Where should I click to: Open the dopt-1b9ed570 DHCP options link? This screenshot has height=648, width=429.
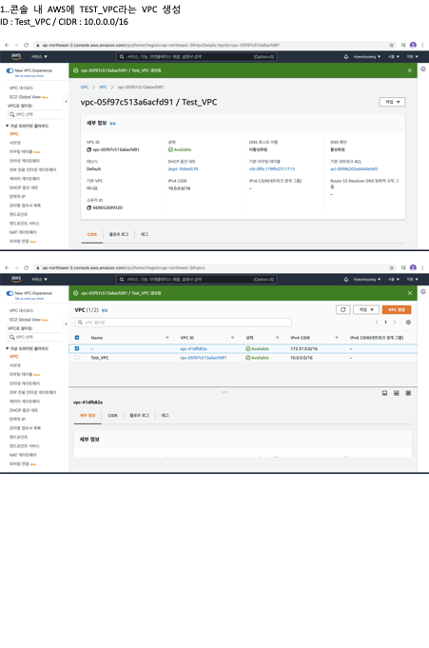tap(183, 169)
